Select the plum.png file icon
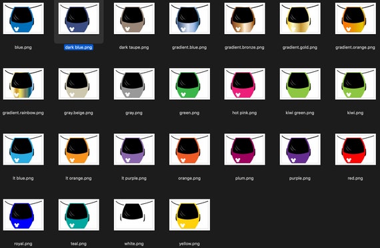380x248 pixels. (245, 149)
